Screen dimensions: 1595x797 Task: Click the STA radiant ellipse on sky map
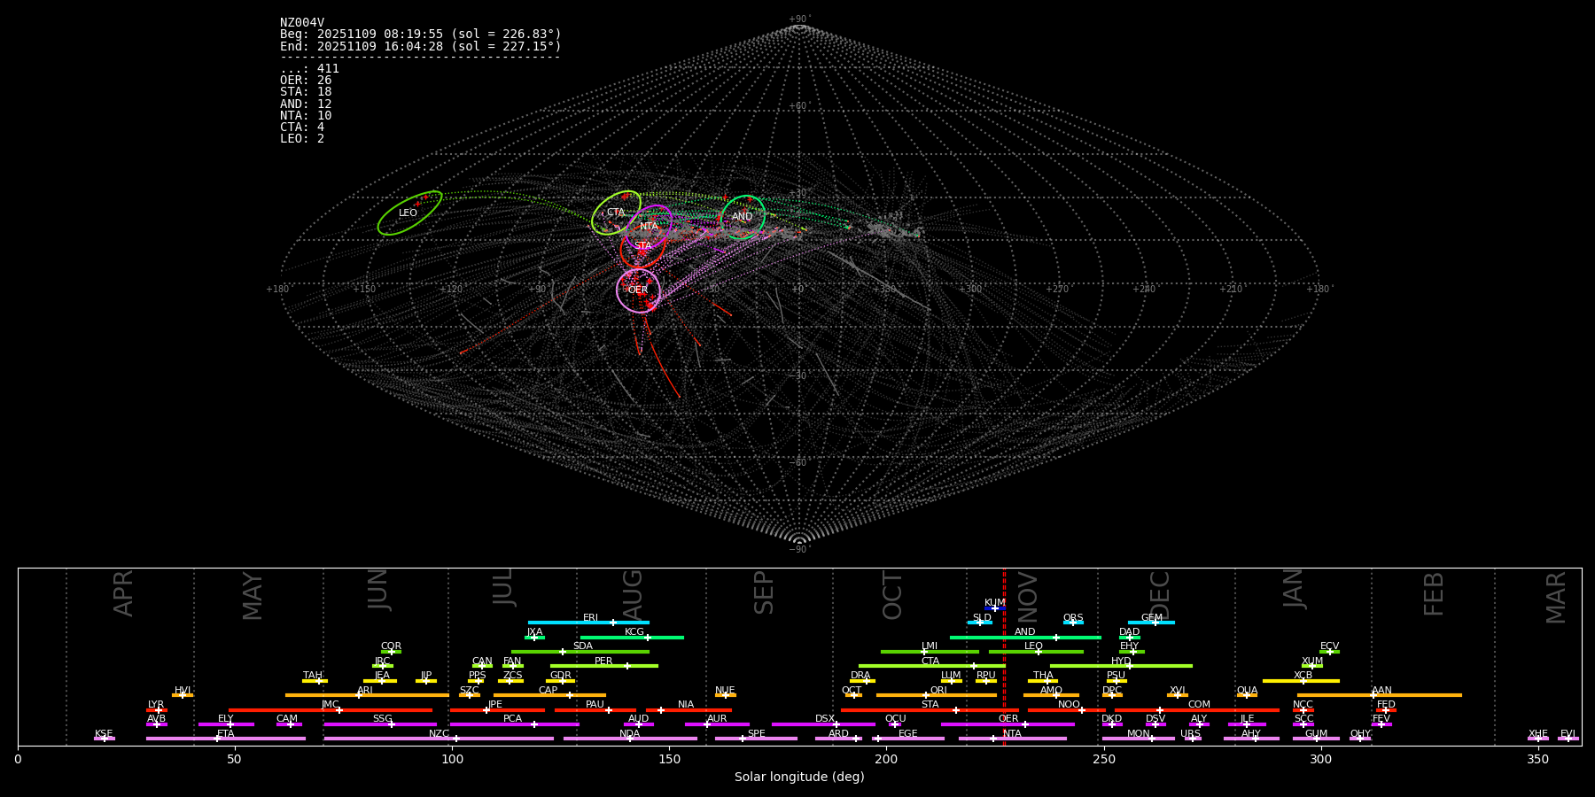pyautogui.click(x=642, y=246)
